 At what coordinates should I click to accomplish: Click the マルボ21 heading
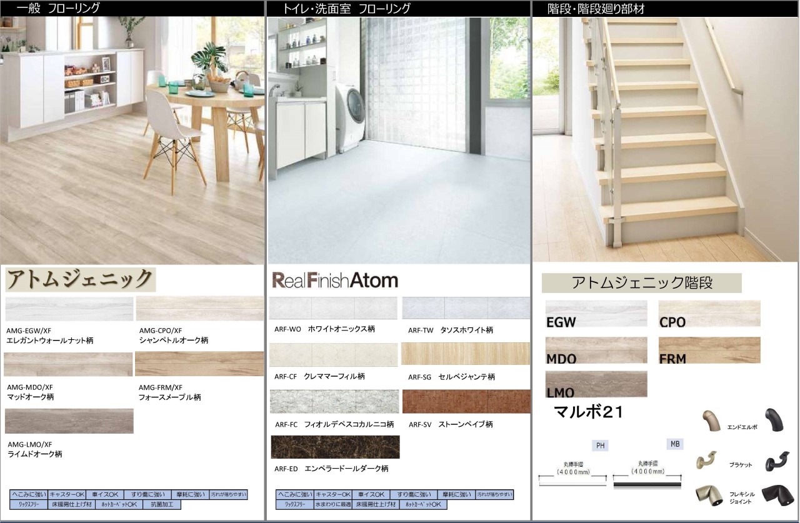tap(588, 412)
